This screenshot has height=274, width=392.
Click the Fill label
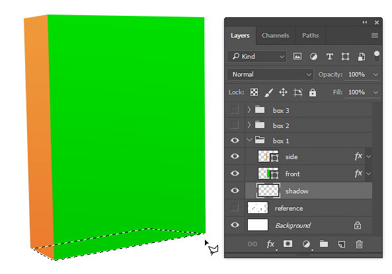point(338,92)
